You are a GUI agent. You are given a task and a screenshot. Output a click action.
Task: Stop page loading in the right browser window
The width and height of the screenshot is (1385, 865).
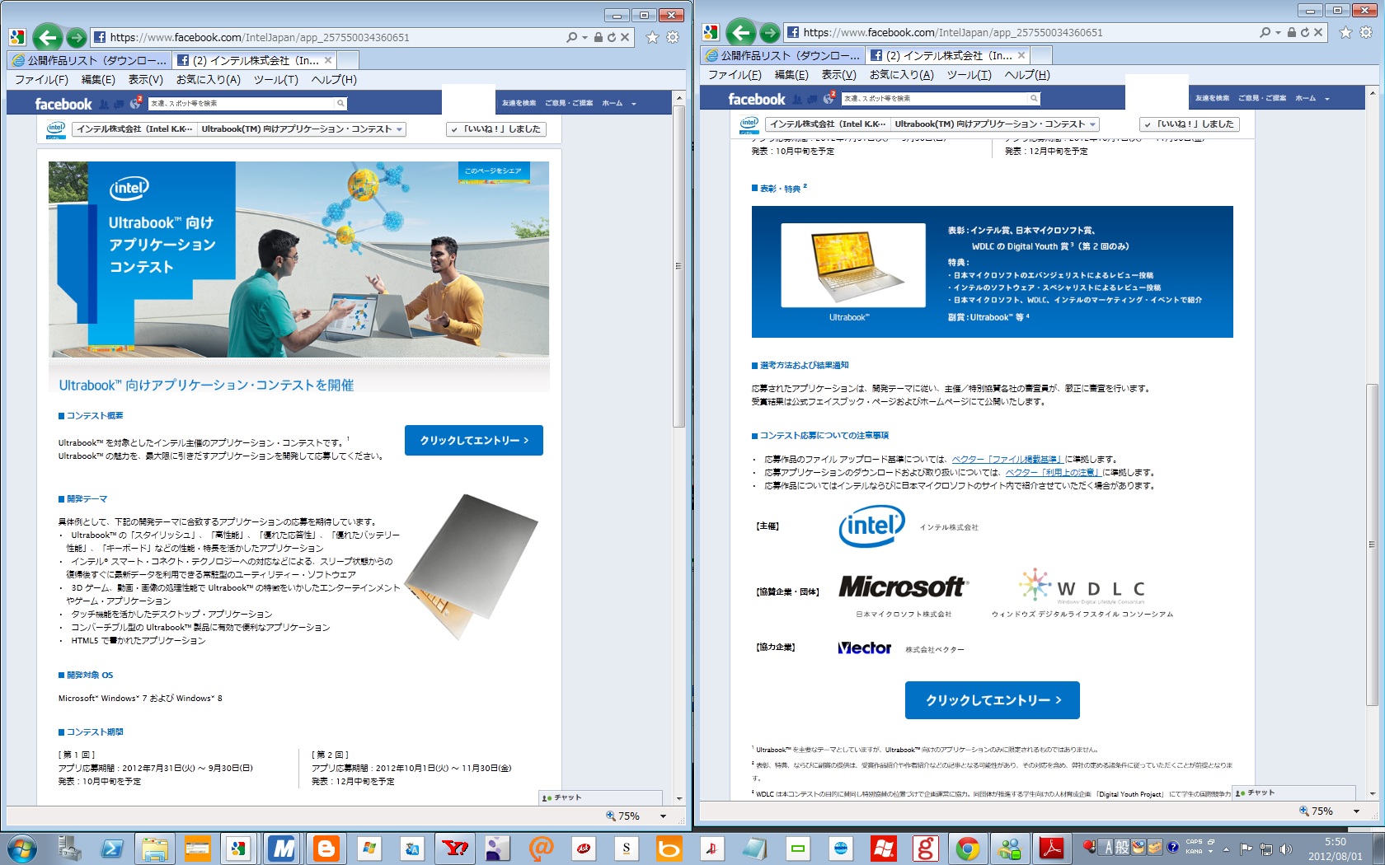1318,32
